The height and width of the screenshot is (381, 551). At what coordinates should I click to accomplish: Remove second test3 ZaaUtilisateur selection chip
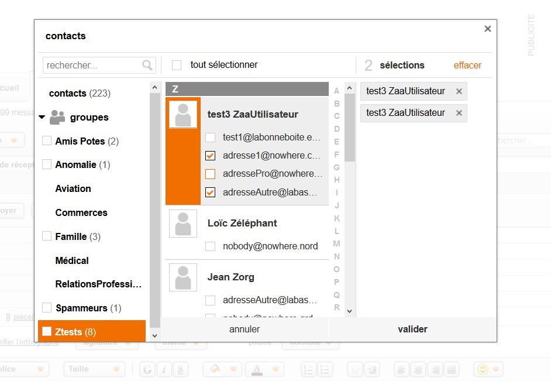point(459,113)
